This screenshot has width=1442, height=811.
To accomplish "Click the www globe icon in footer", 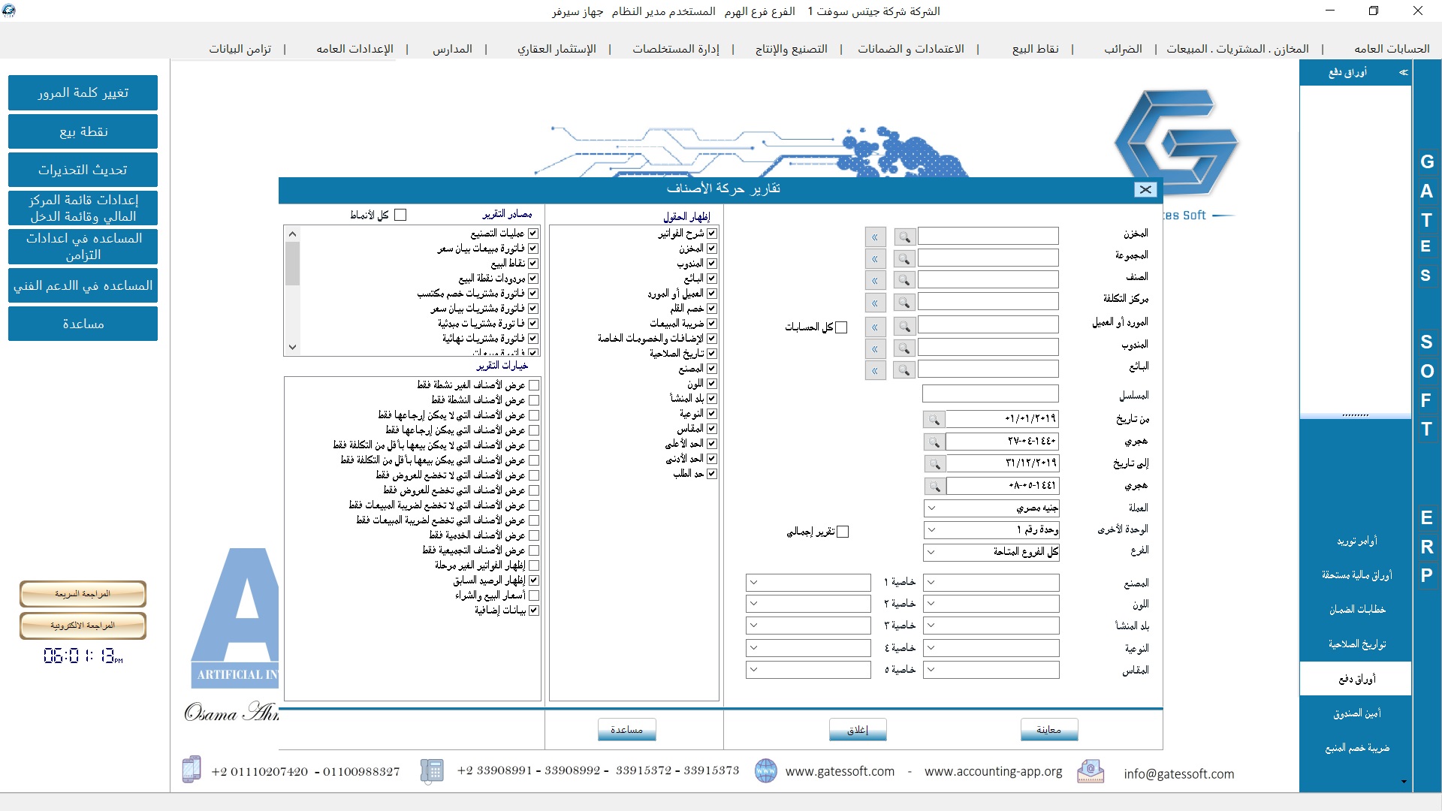I will tap(765, 770).
